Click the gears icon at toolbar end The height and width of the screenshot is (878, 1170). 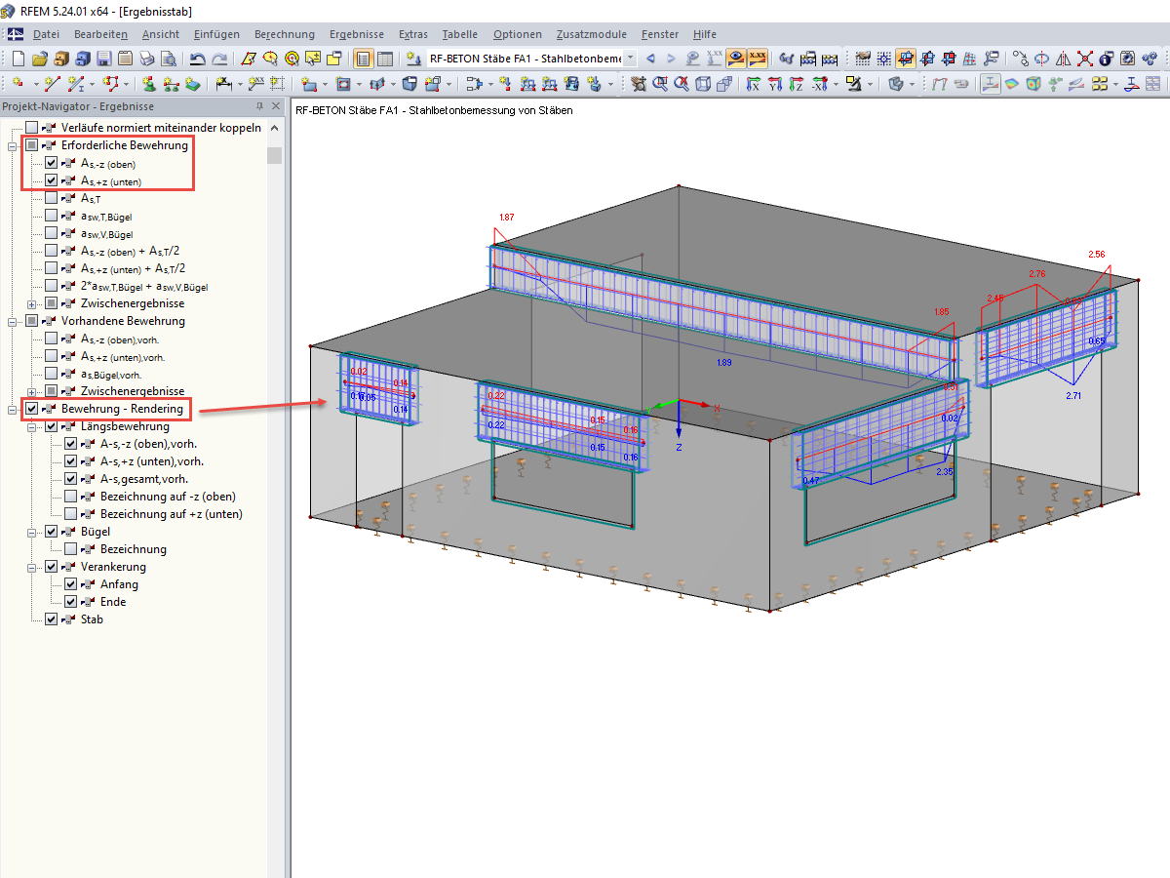click(1149, 59)
